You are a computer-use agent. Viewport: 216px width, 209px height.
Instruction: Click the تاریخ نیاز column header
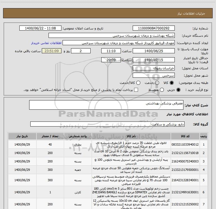click(22, 136)
